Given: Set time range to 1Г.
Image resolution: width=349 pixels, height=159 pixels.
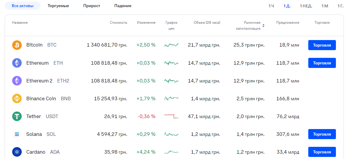Looking at the screenshot, I should click(x=340, y=6).
